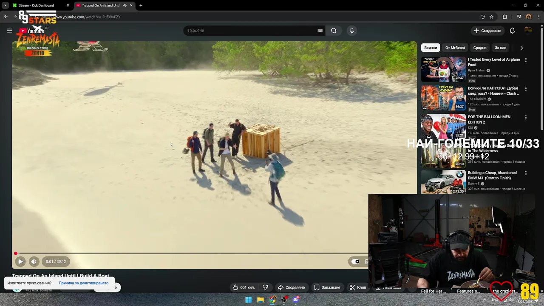Open the Chrome extensions puzzle icon

(x=505, y=17)
